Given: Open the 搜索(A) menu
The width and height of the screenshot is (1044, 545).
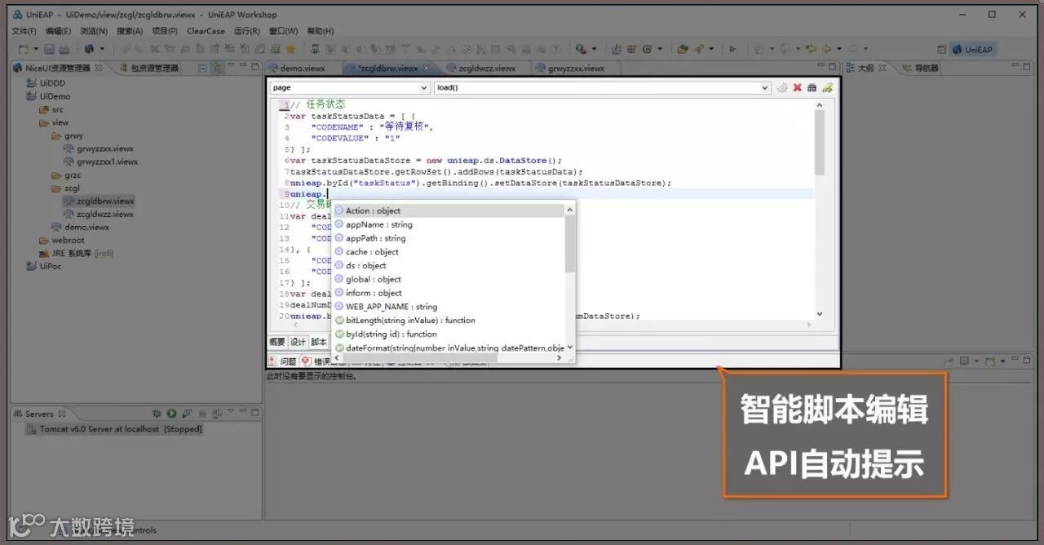Looking at the screenshot, I should pos(129,31).
